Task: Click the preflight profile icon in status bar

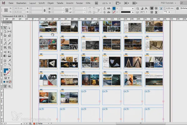Action: [x=31, y=123]
